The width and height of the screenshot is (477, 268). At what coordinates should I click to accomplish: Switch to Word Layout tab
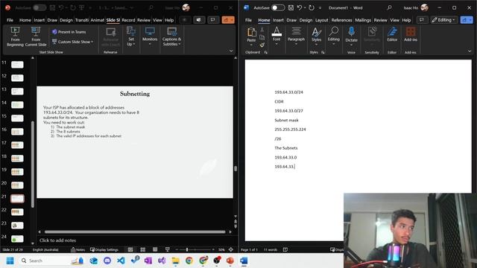[x=321, y=20]
